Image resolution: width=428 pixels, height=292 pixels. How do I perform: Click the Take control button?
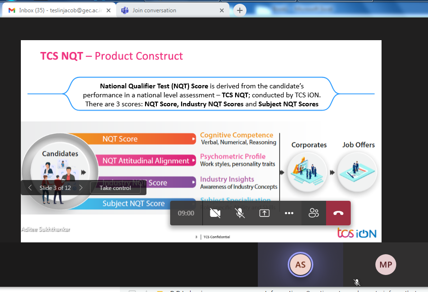click(x=115, y=188)
